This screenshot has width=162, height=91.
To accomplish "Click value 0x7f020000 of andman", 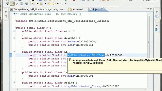I will click(x=87, y=41).
